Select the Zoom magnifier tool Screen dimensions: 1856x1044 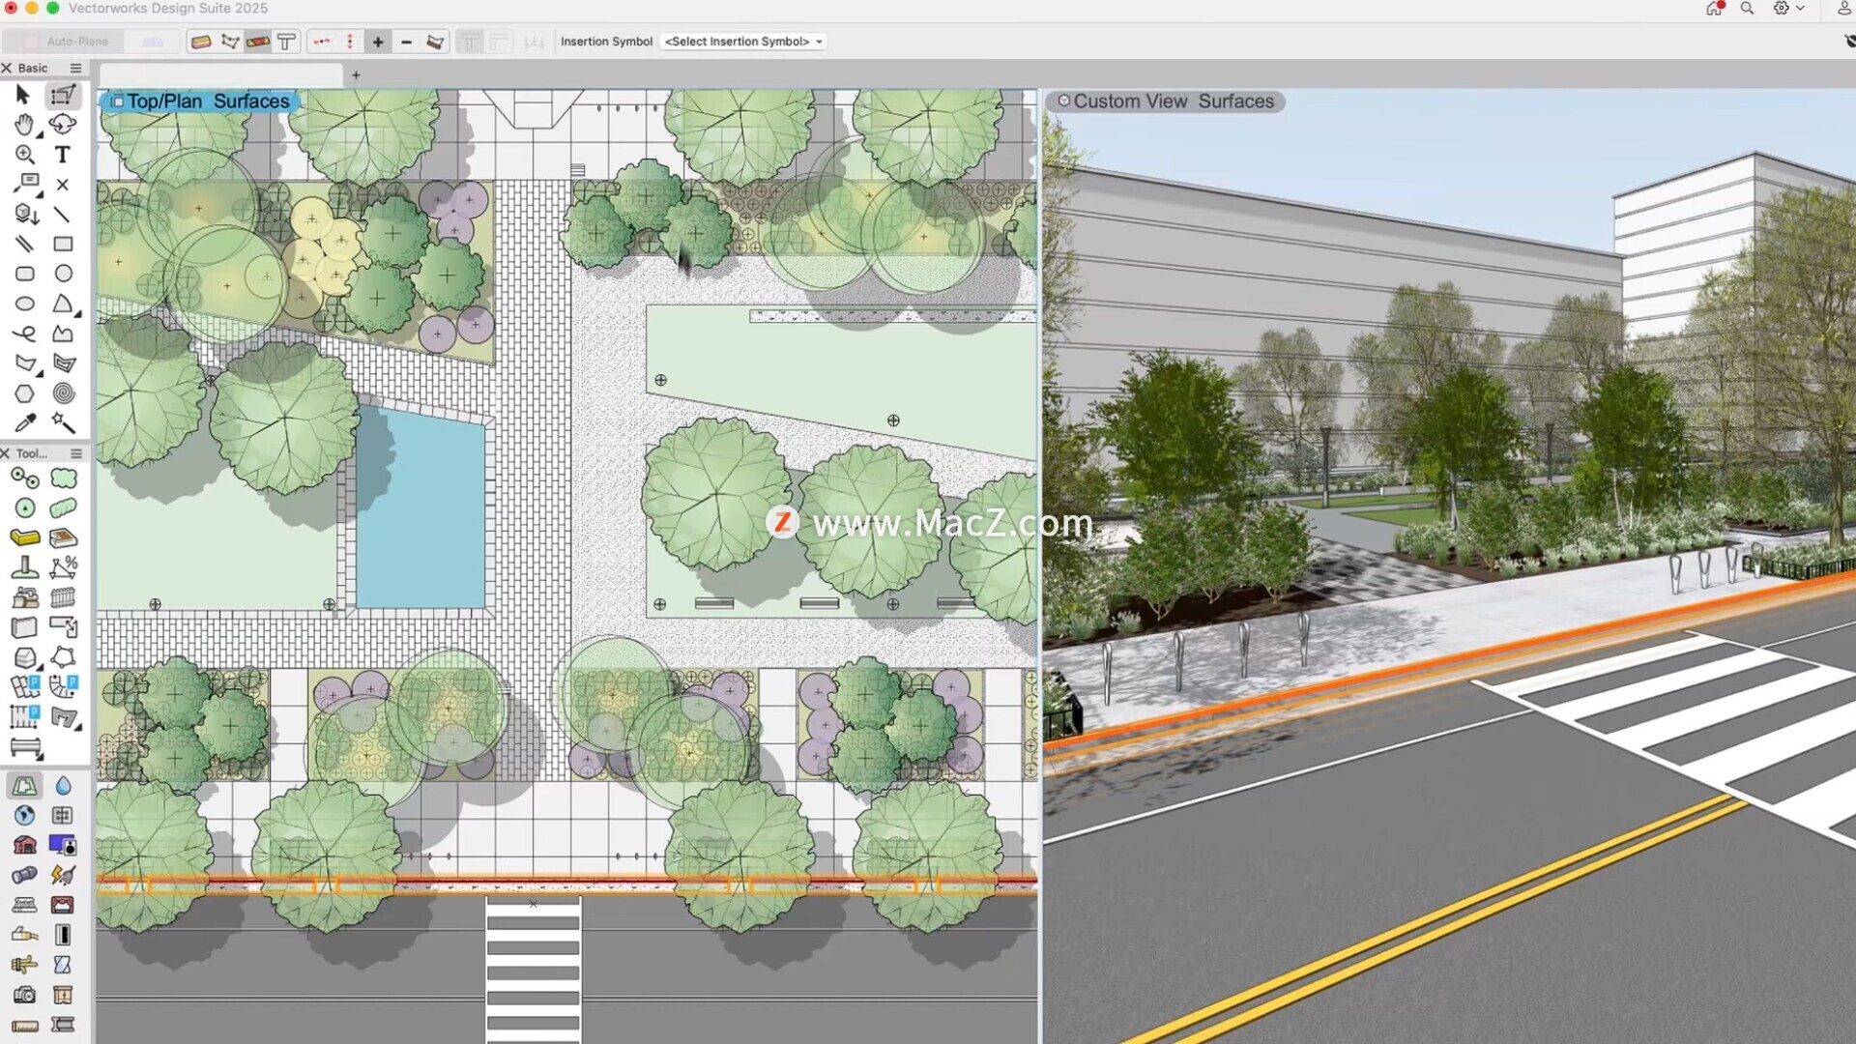[x=24, y=155]
